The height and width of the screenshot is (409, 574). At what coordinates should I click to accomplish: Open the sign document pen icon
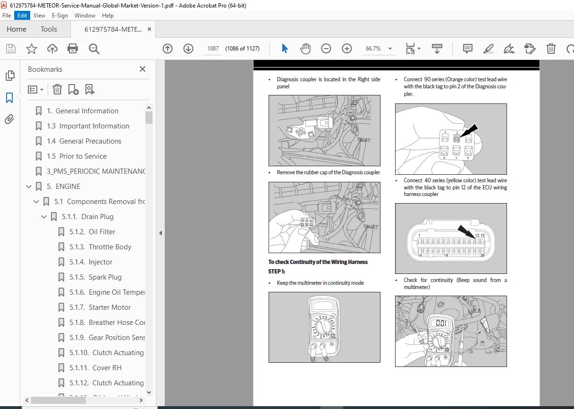(x=509, y=48)
